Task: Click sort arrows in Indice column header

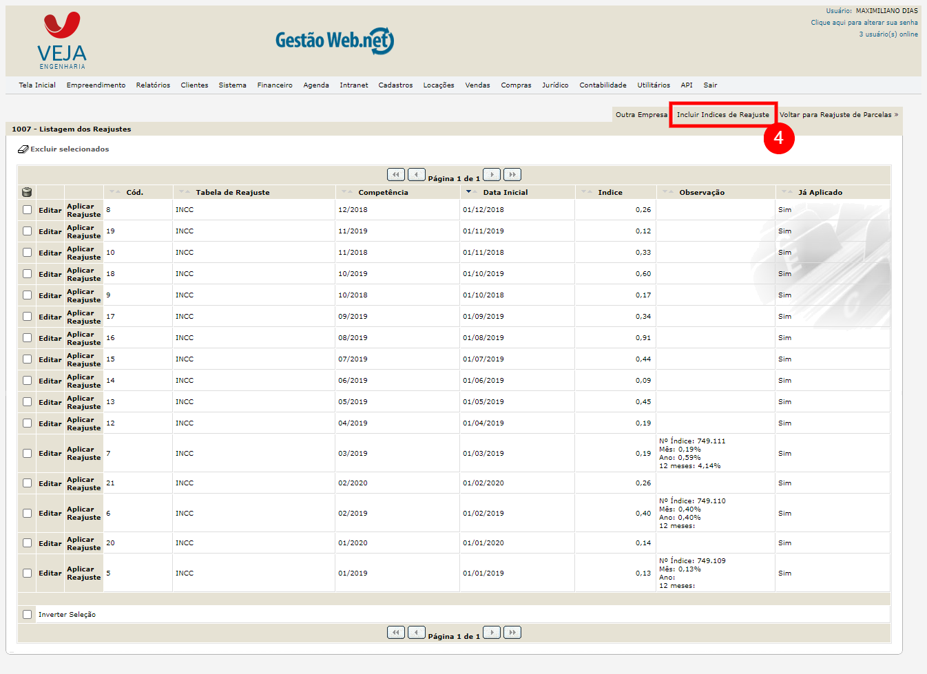Action: (587, 192)
